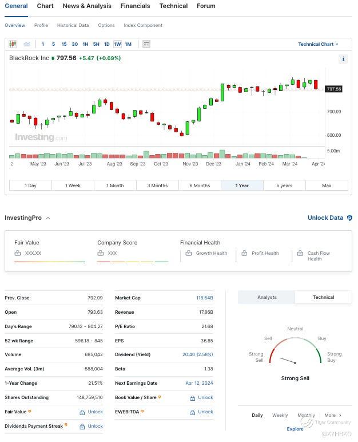
Task: Set chart interval to 30 minutes
Action: click(75, 44)
